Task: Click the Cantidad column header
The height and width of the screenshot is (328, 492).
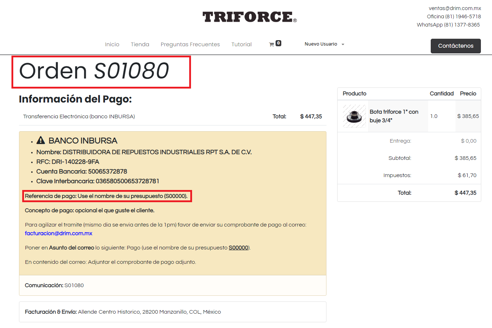Action: (441, 94)
